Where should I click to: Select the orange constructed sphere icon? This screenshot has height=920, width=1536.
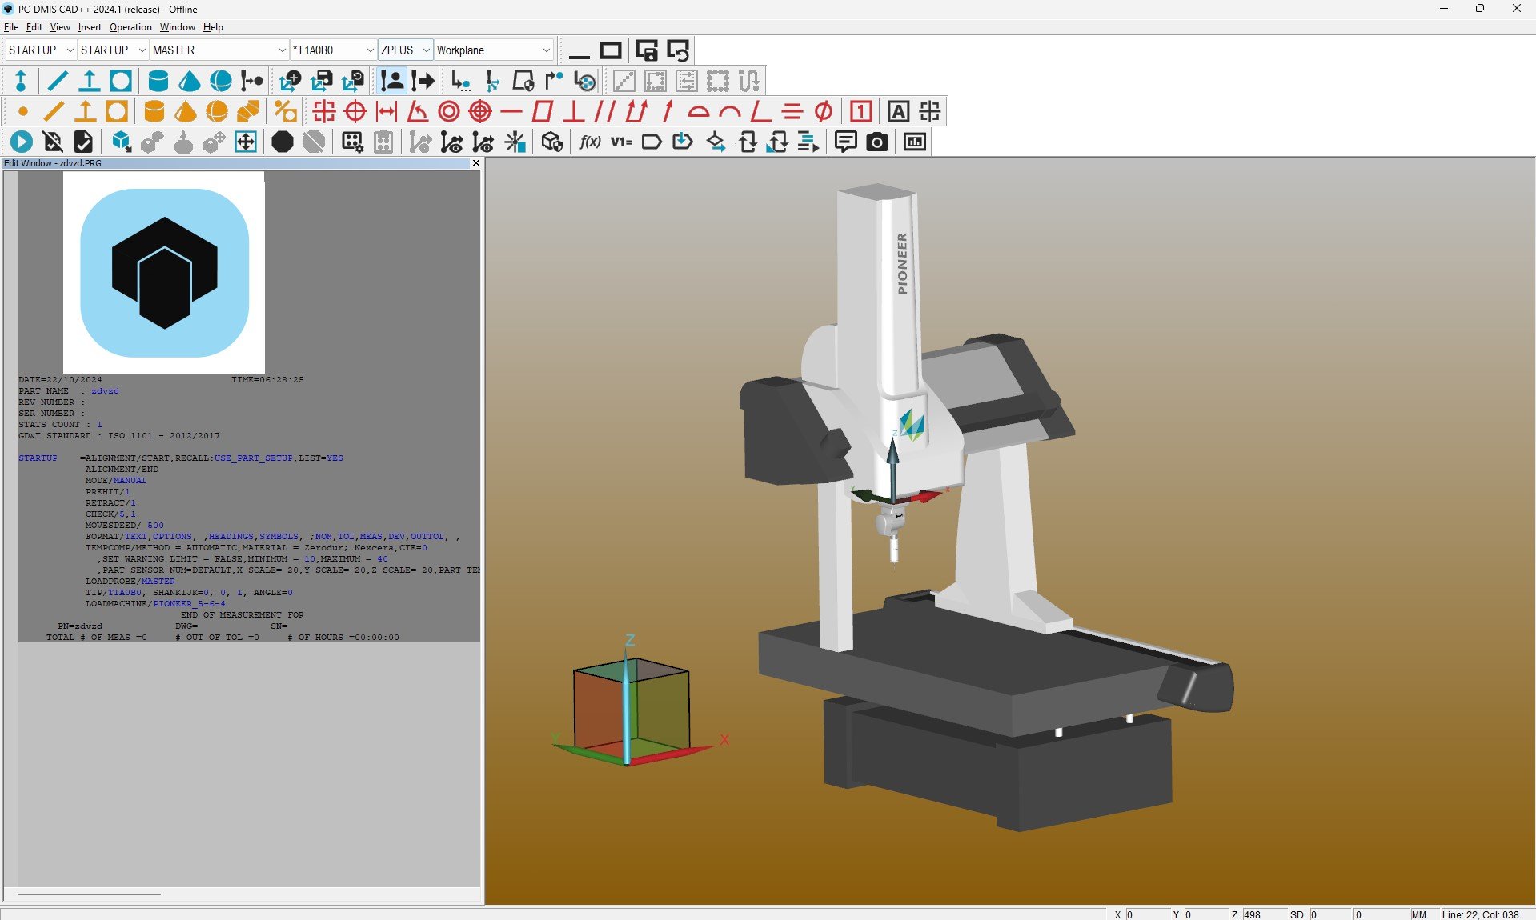(217, 111)
